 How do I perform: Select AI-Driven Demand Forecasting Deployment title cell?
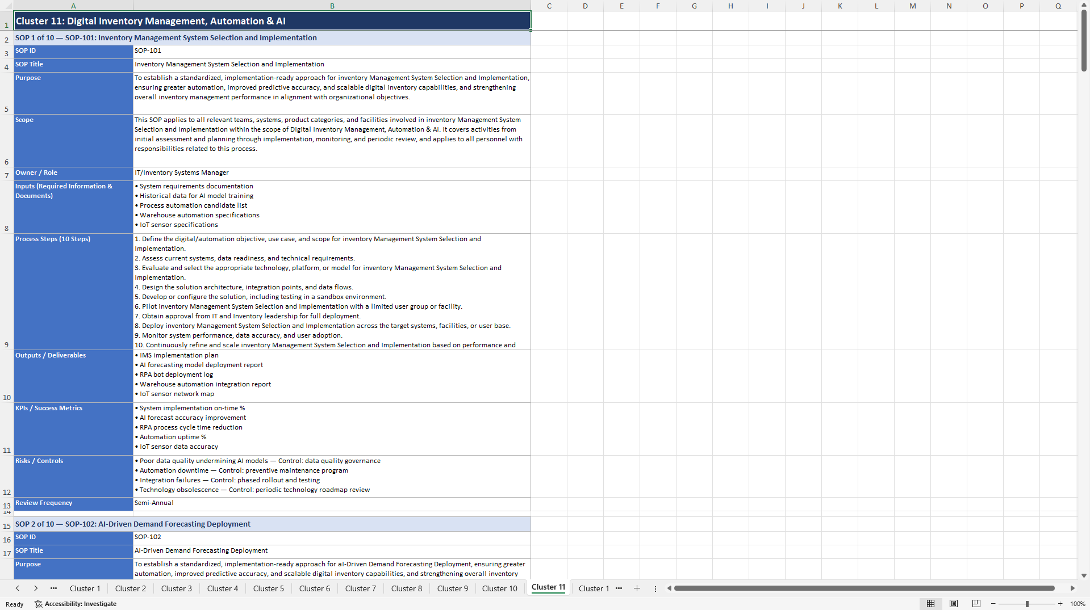[332, 551]
